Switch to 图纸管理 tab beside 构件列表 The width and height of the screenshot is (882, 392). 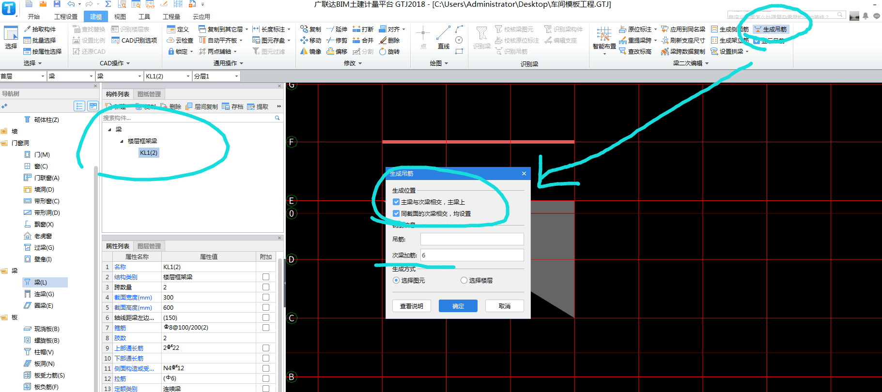tap(149, 94)
